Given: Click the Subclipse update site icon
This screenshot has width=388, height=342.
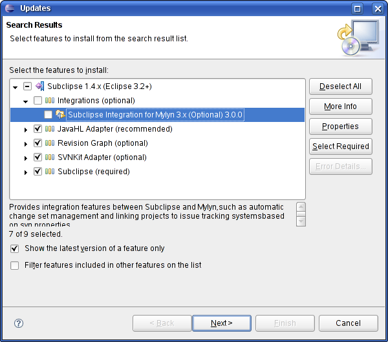Looking at the screenshot, I should click(x=40, y=86).
